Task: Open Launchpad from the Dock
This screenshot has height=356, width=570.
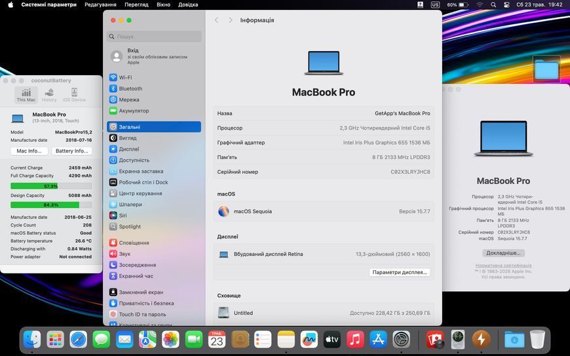Action: pyautogui.click(x=55, y=340)
